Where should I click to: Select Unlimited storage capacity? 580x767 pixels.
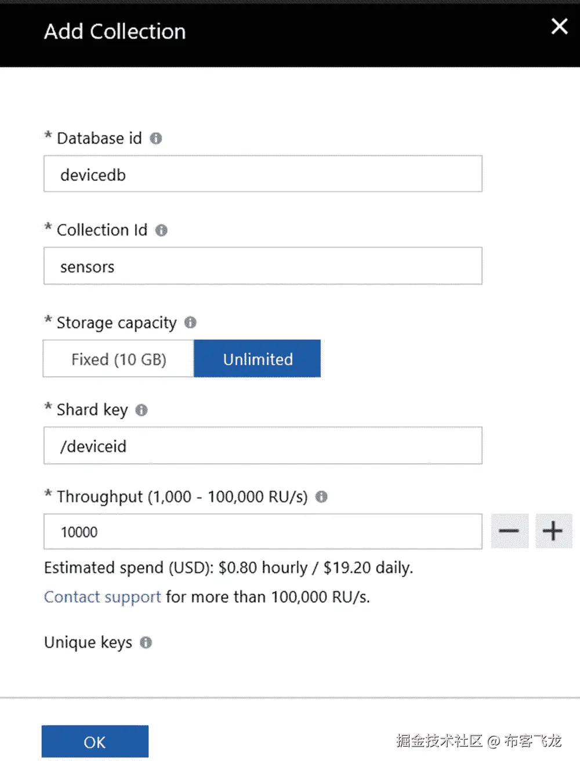(x=258, y=359)
